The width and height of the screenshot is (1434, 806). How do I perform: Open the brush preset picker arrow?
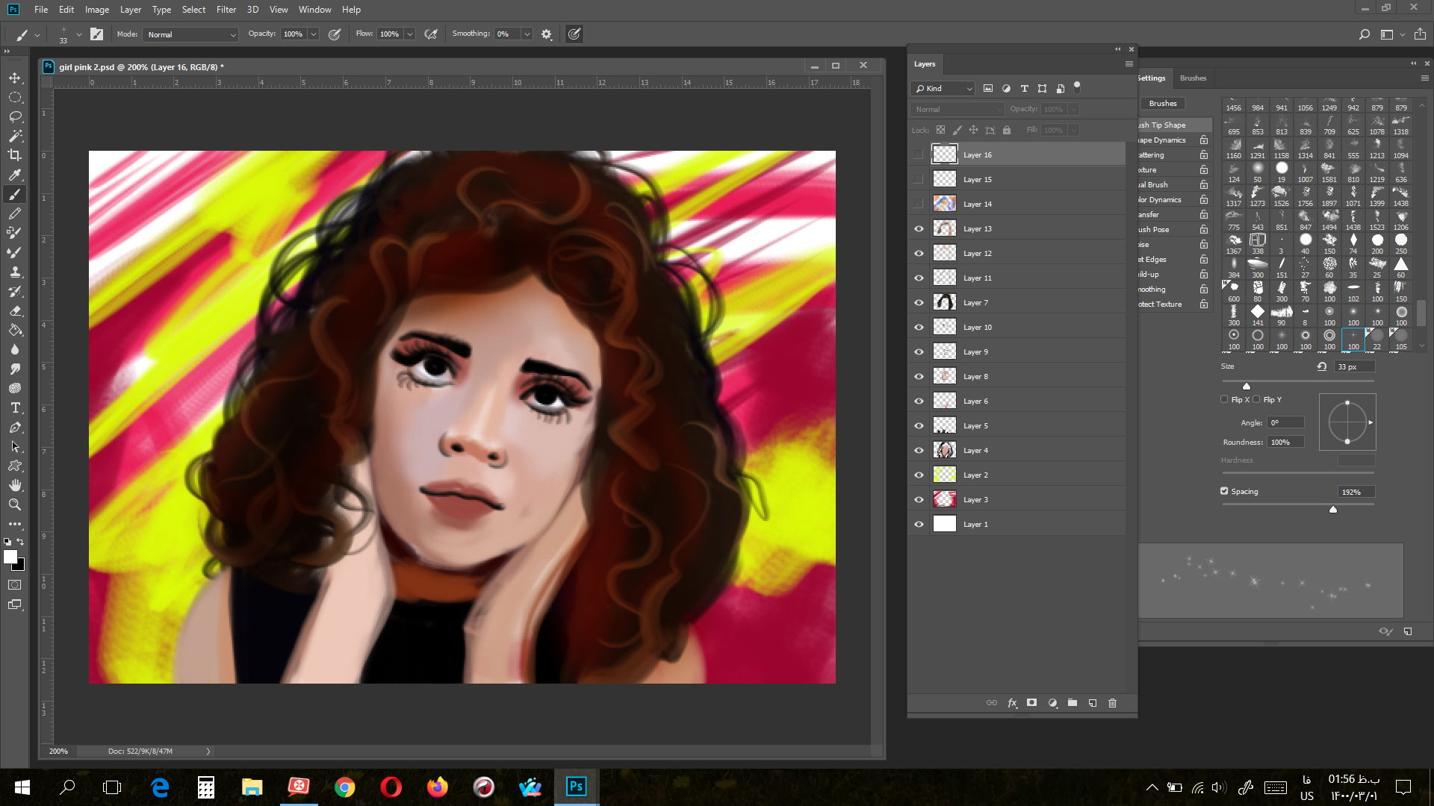(x=78, y=34)
